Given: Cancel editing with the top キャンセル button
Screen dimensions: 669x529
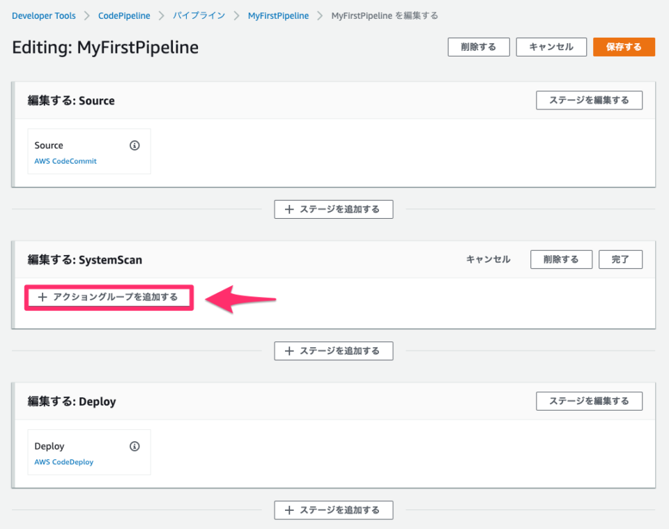Looking at the screenshot, I should [551, 47].
